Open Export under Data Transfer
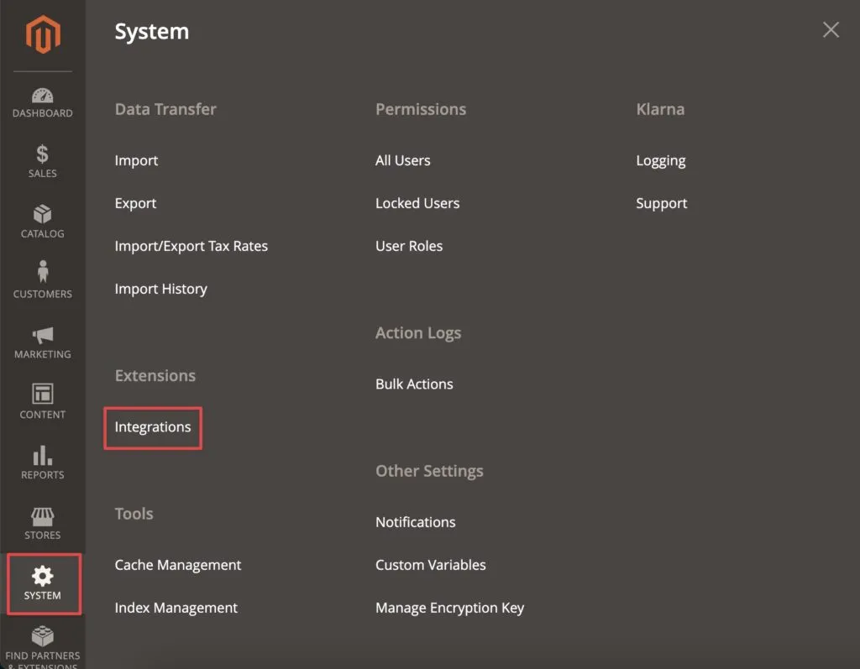Viewport: 860px width, 669px height. [135, 203]
